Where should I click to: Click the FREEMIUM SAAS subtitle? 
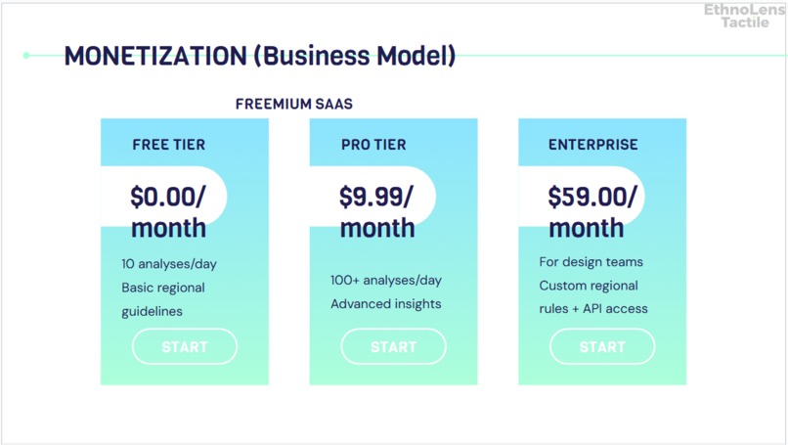pos(294,104)
